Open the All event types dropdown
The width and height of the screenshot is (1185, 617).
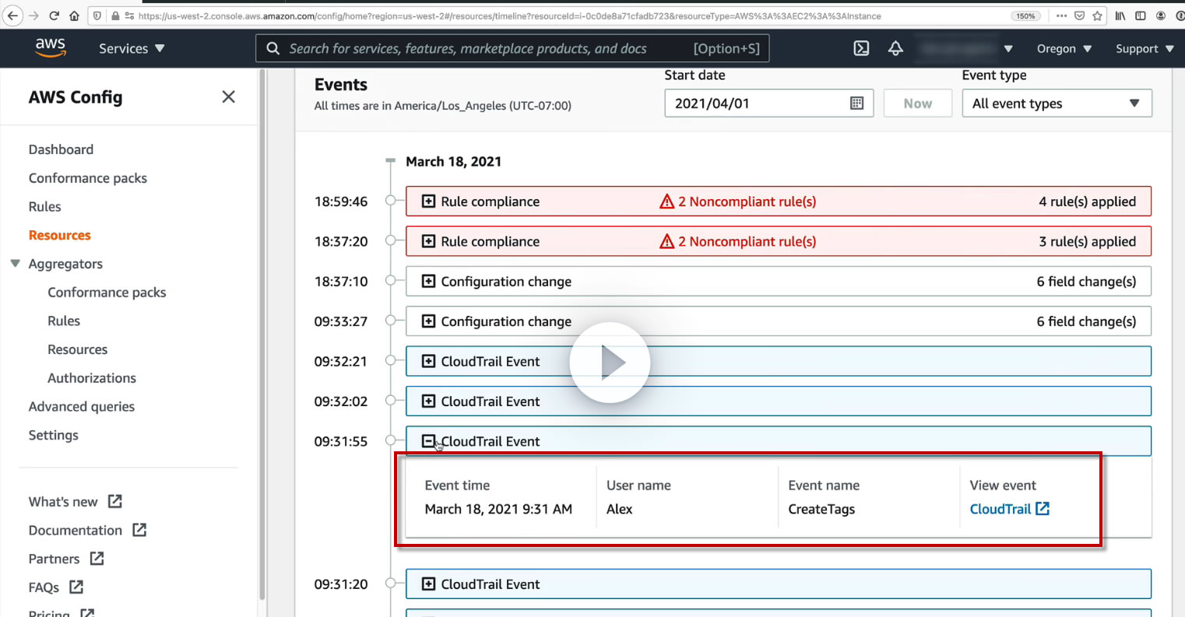(1057, 103)
